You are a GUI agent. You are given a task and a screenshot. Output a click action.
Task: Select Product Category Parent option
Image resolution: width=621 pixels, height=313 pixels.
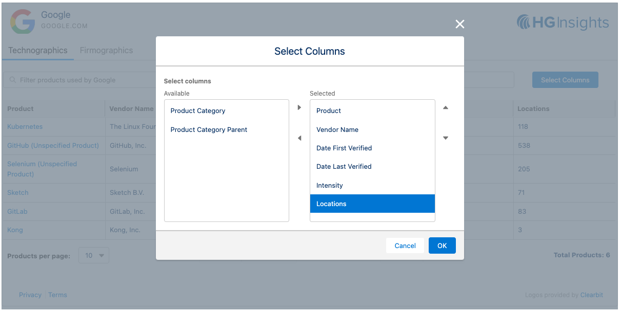209,130
